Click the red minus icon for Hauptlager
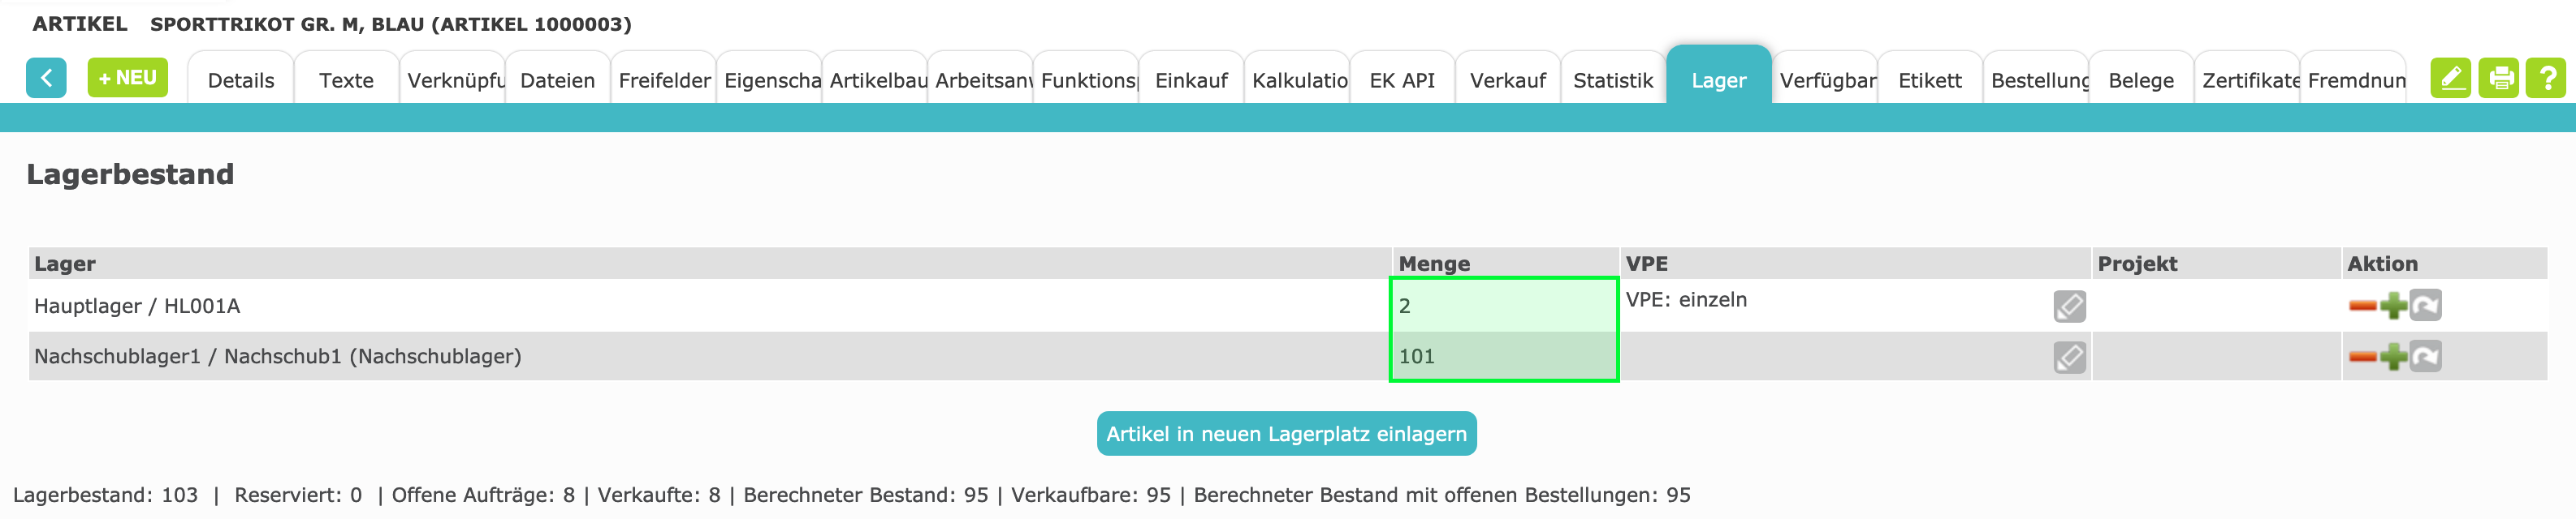 [x=2362, y=306]
